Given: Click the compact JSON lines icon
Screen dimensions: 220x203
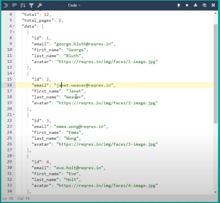Looking at the screenshot, I should click(x=14, y=5).
